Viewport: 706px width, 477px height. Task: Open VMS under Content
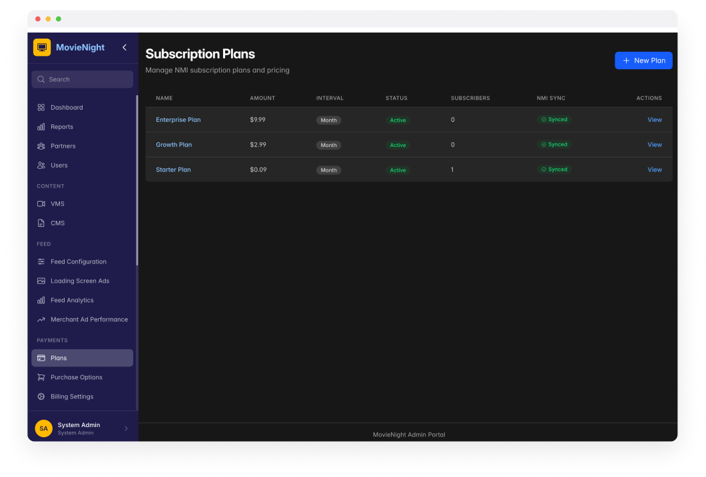tap(83, 204)
